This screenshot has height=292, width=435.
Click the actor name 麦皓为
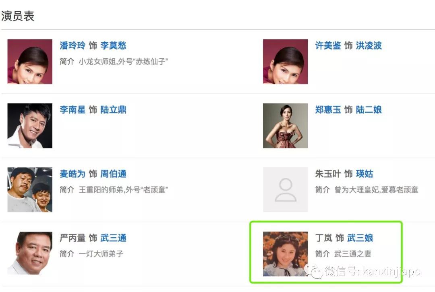coord(72,174)
